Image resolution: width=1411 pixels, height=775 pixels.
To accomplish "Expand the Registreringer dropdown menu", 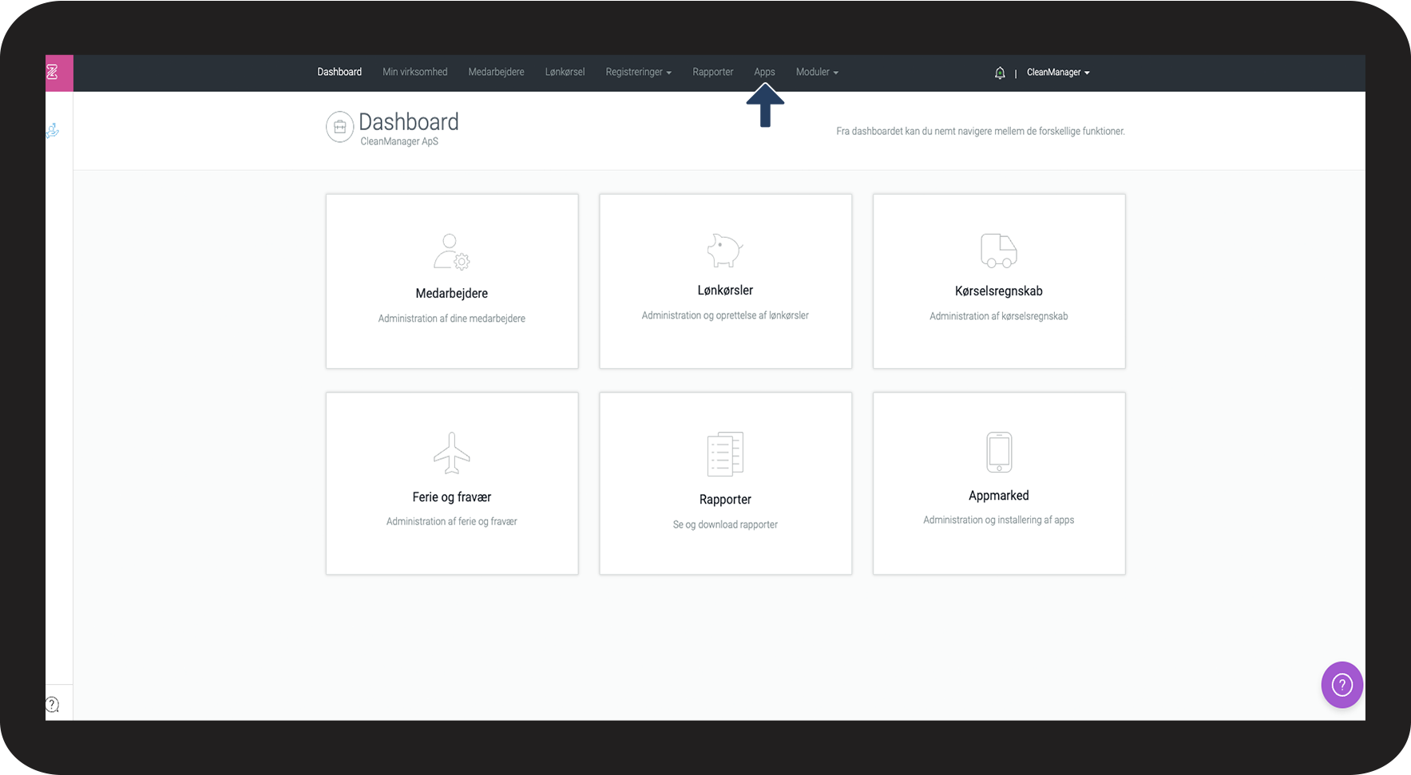I will (x=638, y=72).
